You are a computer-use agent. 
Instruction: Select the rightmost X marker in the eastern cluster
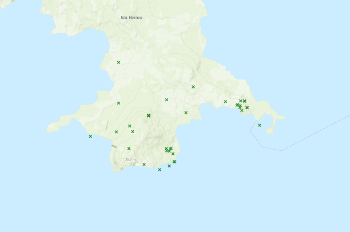coord(247,107)
